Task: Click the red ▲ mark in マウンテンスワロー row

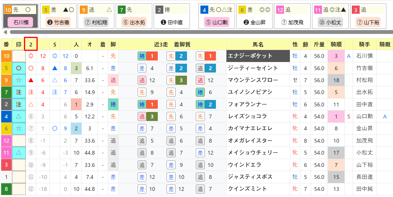Action: tap(31, 80)
